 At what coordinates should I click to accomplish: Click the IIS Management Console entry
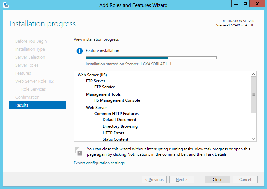[x=117, y=100]
